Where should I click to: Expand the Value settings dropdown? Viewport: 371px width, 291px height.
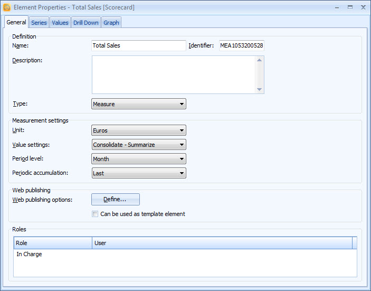pyautogui.click(x=139, y=144)
